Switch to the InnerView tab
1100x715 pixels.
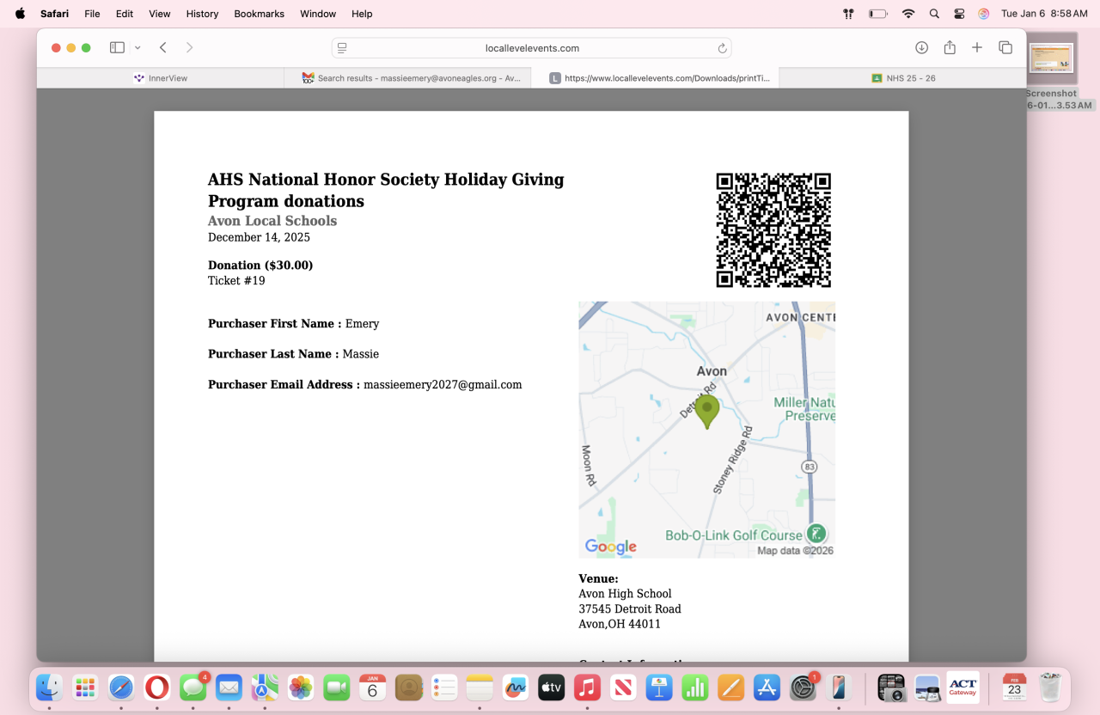click(x=161, y=78)
